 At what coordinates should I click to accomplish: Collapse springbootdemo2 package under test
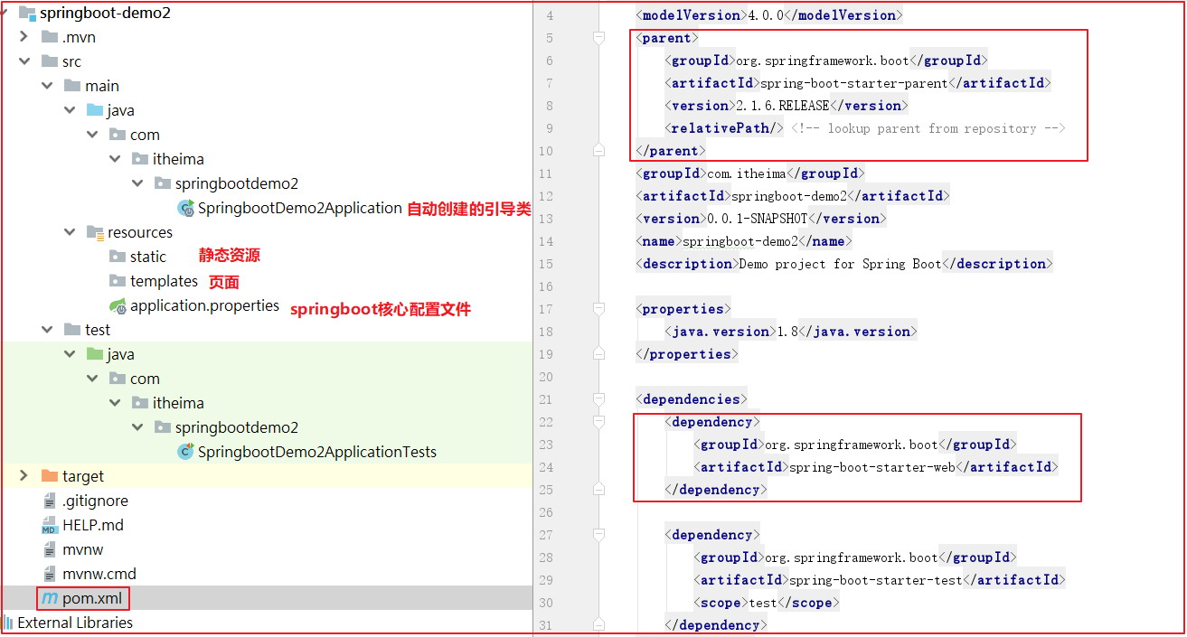tap(137, 427)
